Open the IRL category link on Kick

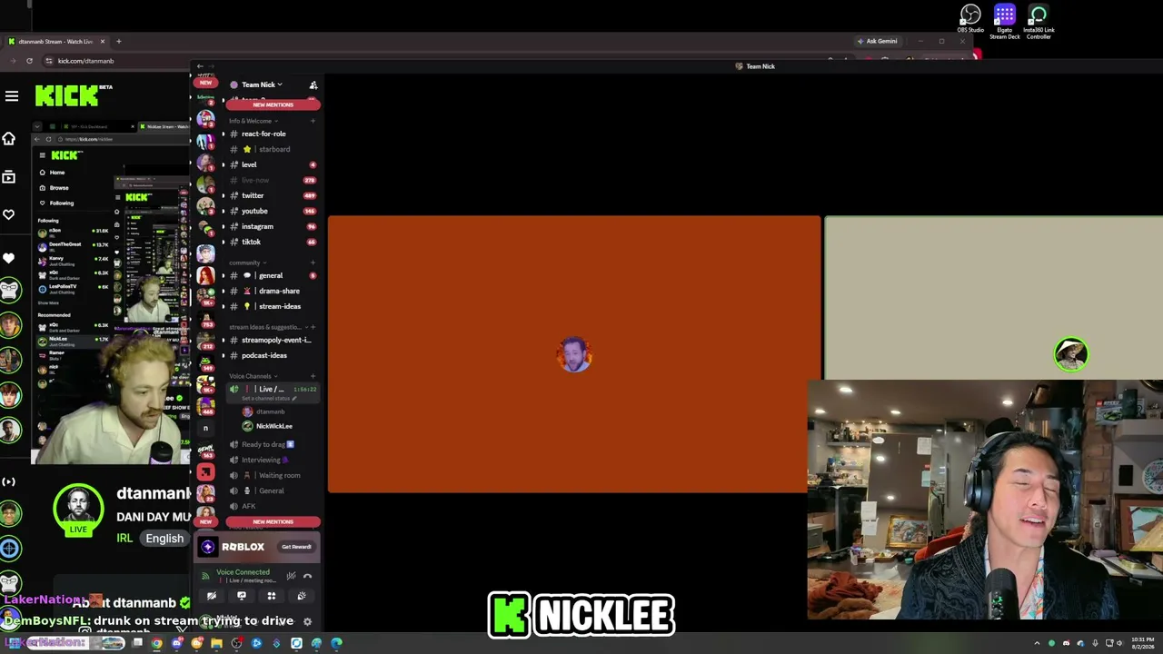(124, 539)
